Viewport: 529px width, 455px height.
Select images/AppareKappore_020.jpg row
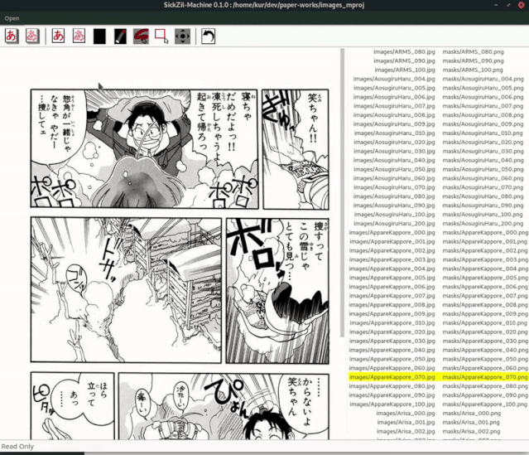point(392,332)
